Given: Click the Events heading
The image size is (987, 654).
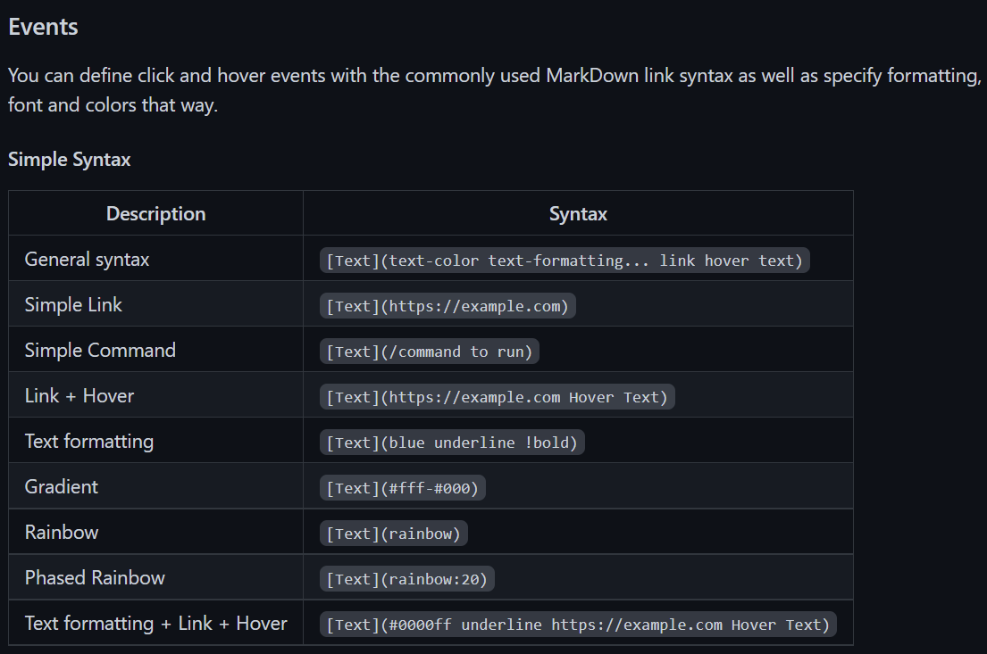Looking at the screenshot, I should click(43, 27).
